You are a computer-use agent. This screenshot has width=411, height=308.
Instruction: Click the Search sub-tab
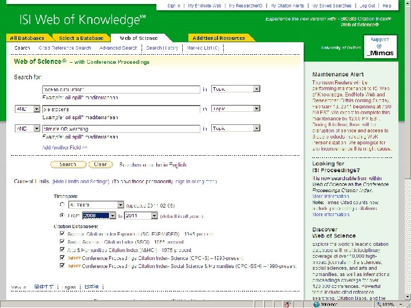22,48
